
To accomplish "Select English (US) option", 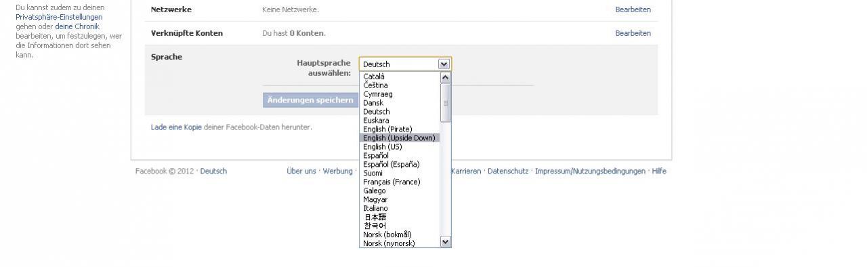I will [x=400, y=147].
